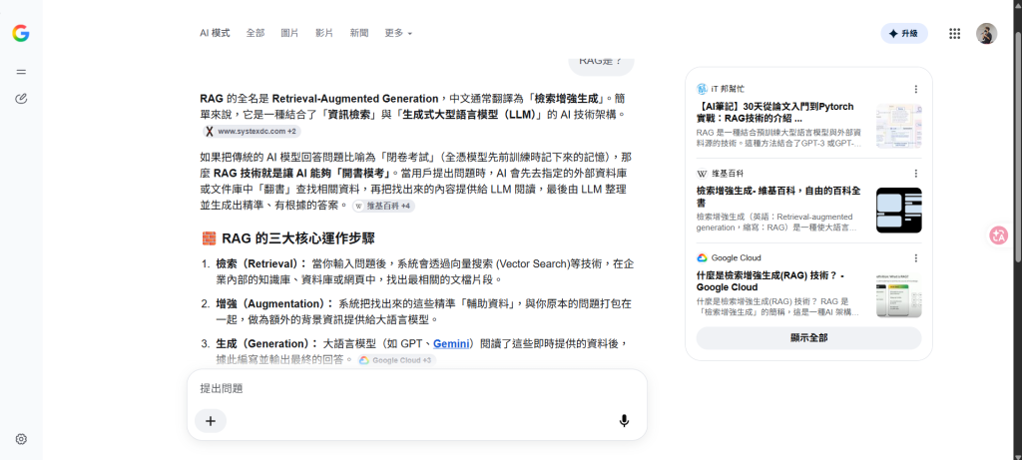Click the Google logo
This screenshot has height=460, width=1022.
tap(21, 33)
